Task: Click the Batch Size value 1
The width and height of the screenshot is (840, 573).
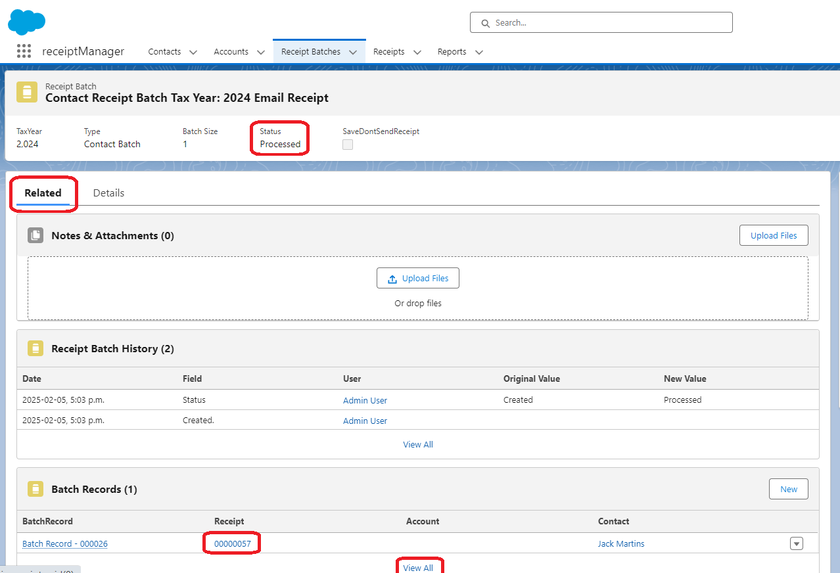Action: (x=185, y=144)
